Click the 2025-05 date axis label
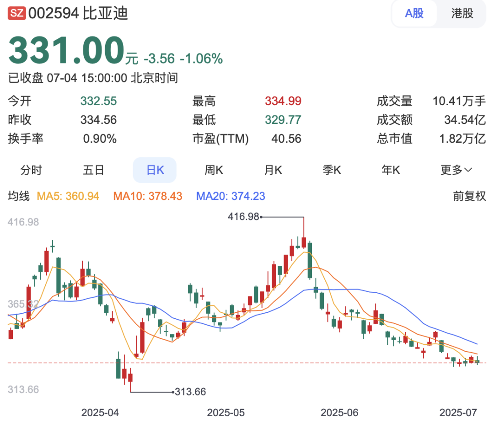Screen dimensions: 494x423 [226, 412]
